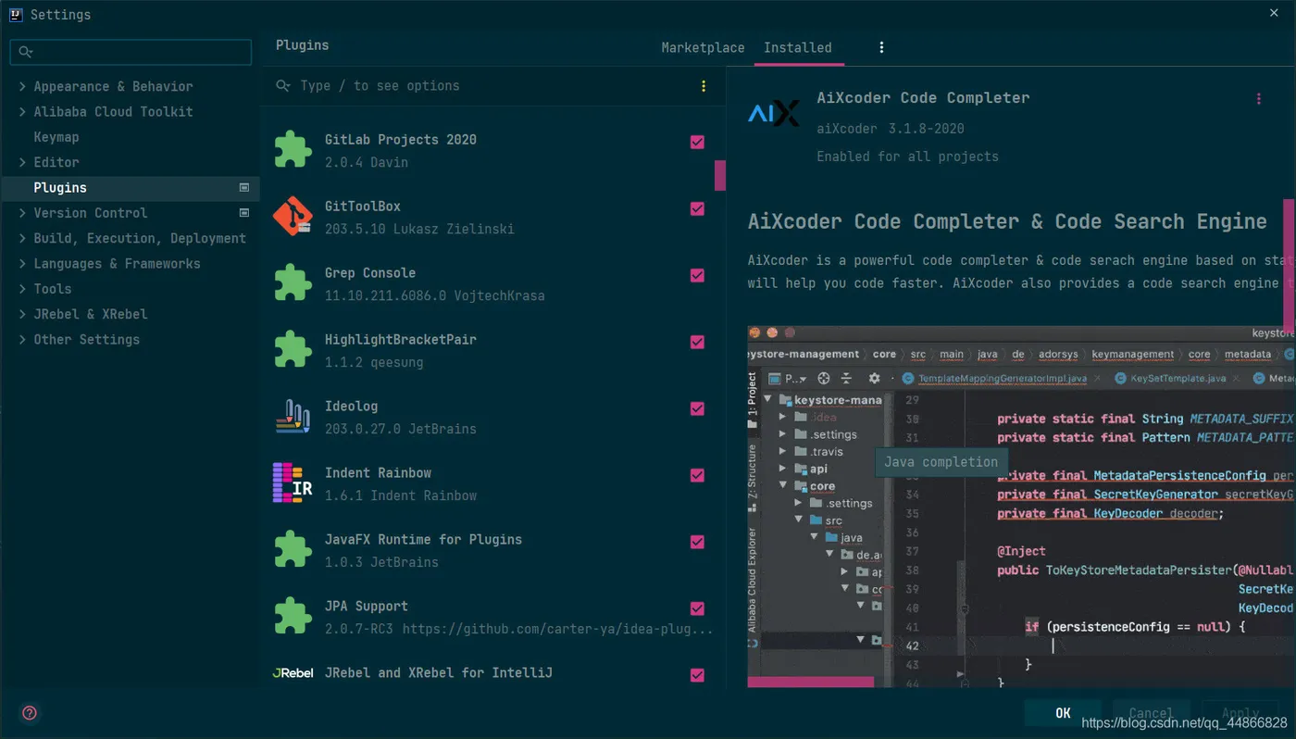Click the JRebel plugin logo icon
Image resolution: width=1296 pixels, height=739 pixels.
pos(293,673)
